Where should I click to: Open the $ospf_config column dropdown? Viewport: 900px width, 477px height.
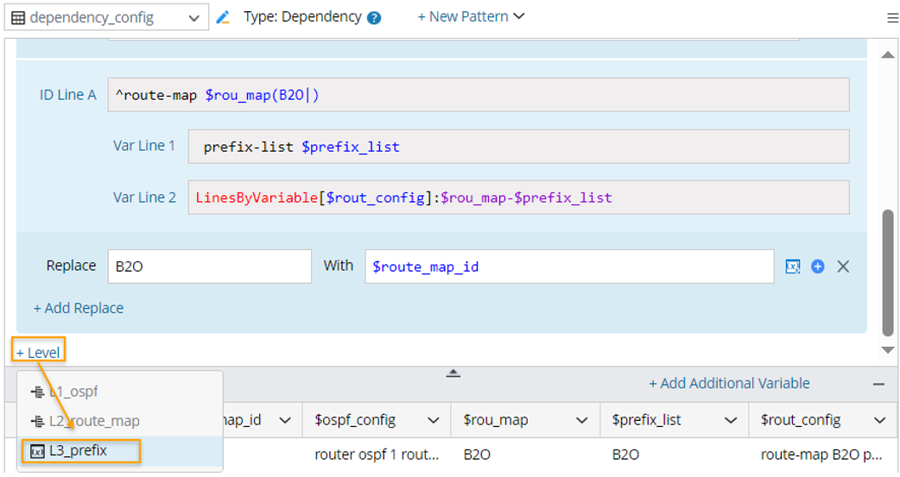click(434, 420)
